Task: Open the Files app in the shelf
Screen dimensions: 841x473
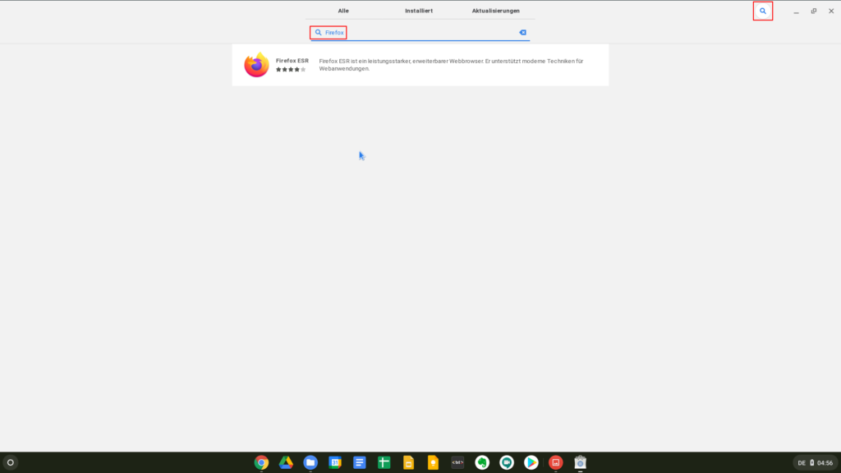Action: pos(310,462)
